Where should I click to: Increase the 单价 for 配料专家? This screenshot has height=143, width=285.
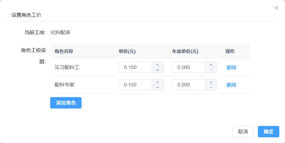click(157, 82)
